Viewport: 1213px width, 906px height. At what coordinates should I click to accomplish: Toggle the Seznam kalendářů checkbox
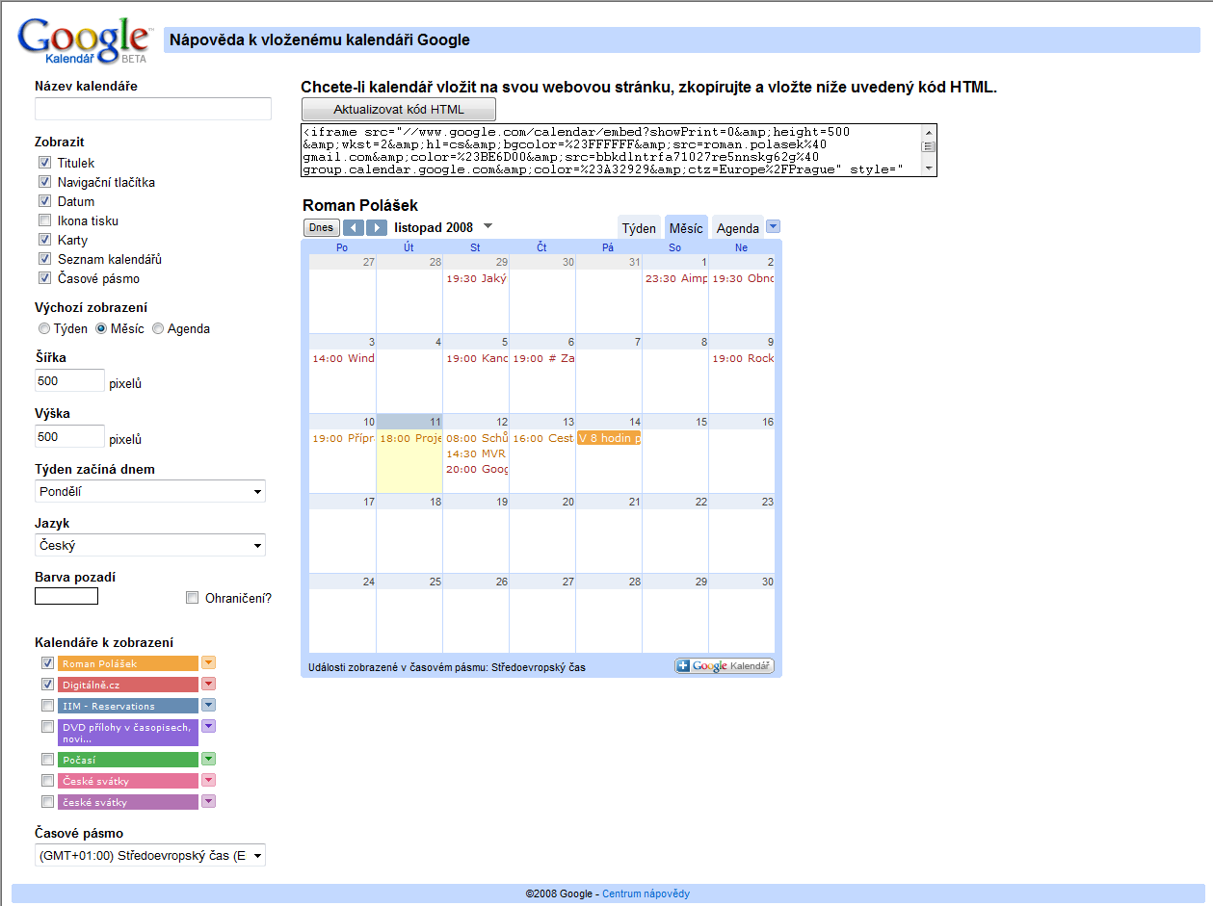point(44,260)
